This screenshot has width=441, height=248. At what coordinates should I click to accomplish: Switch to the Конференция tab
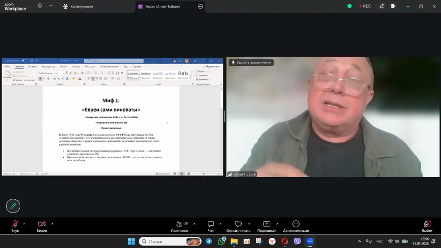[78, 7]
